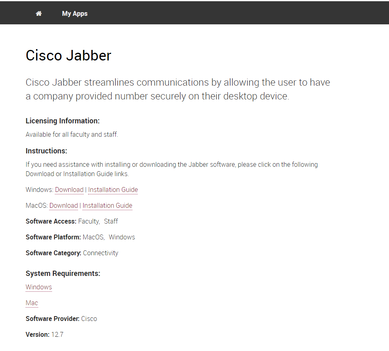
Task: Open the MacOS Installation Guide
Action: pos(108,205)
